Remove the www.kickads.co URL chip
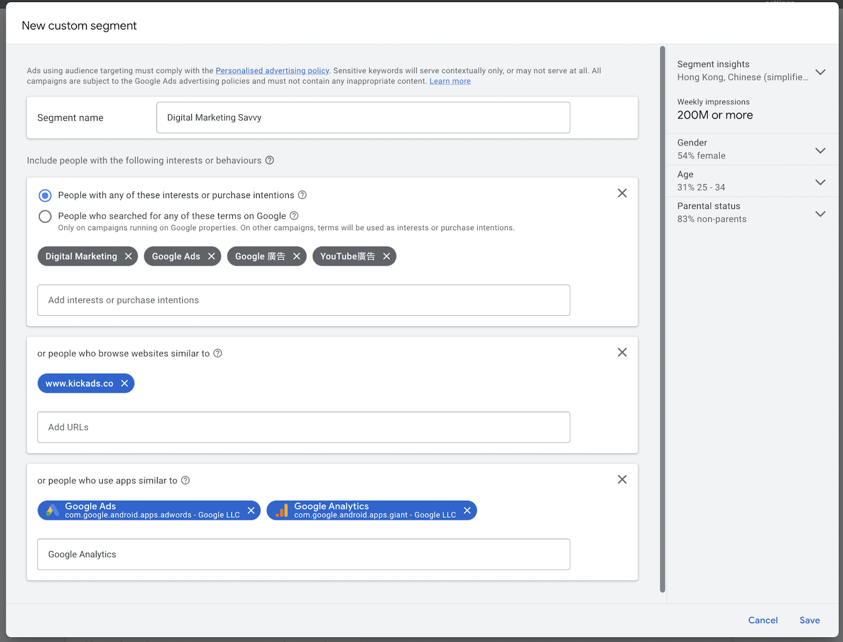Image resolution: width=843 pixels, height=642 pixels. point(124,383)
